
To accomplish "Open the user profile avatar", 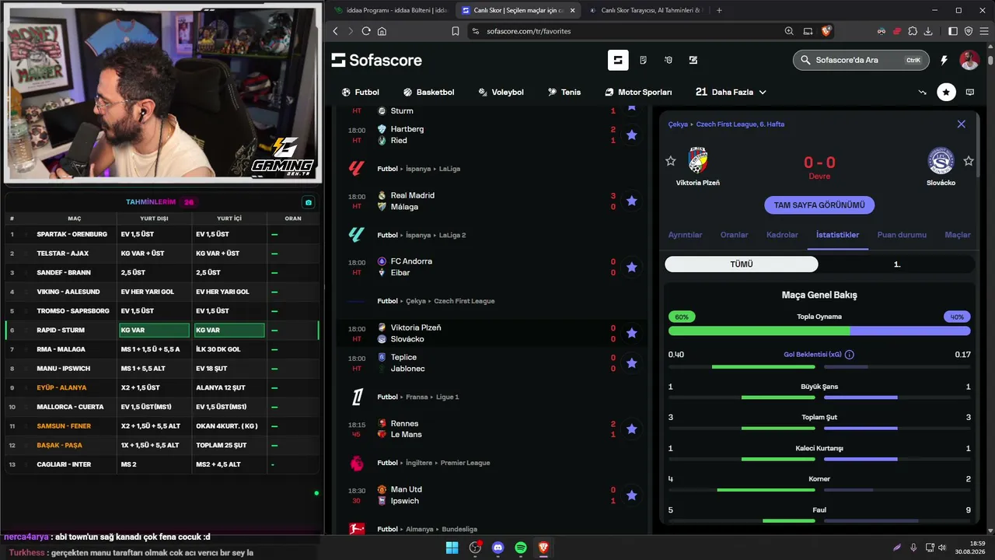I will tap(969, 60).
